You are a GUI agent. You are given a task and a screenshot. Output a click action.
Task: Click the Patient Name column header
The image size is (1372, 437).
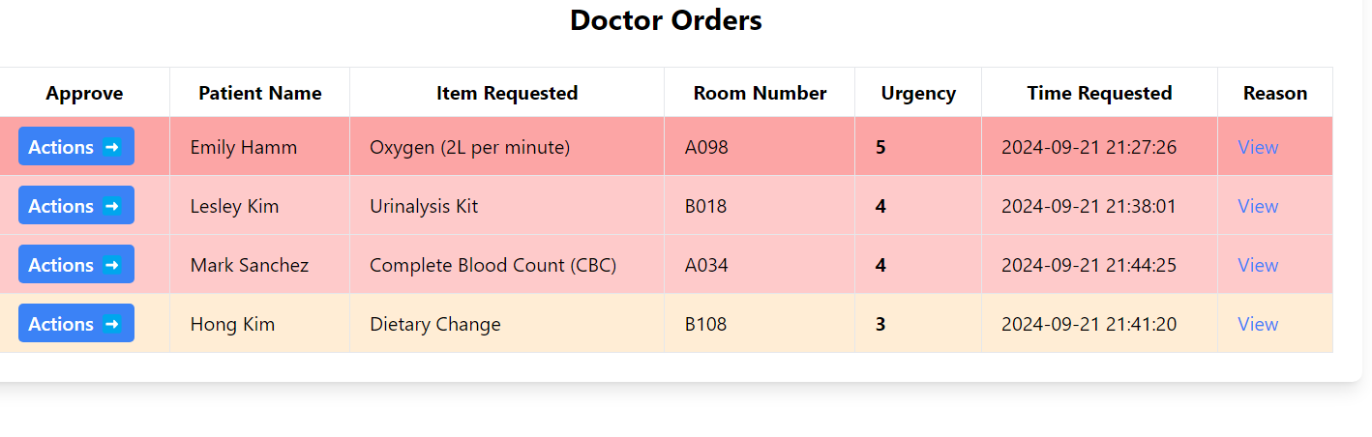coord(259,93)
